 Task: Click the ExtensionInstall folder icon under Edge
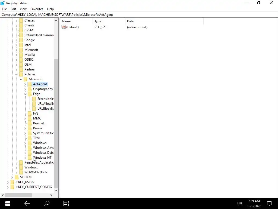[x=34, y=99]
